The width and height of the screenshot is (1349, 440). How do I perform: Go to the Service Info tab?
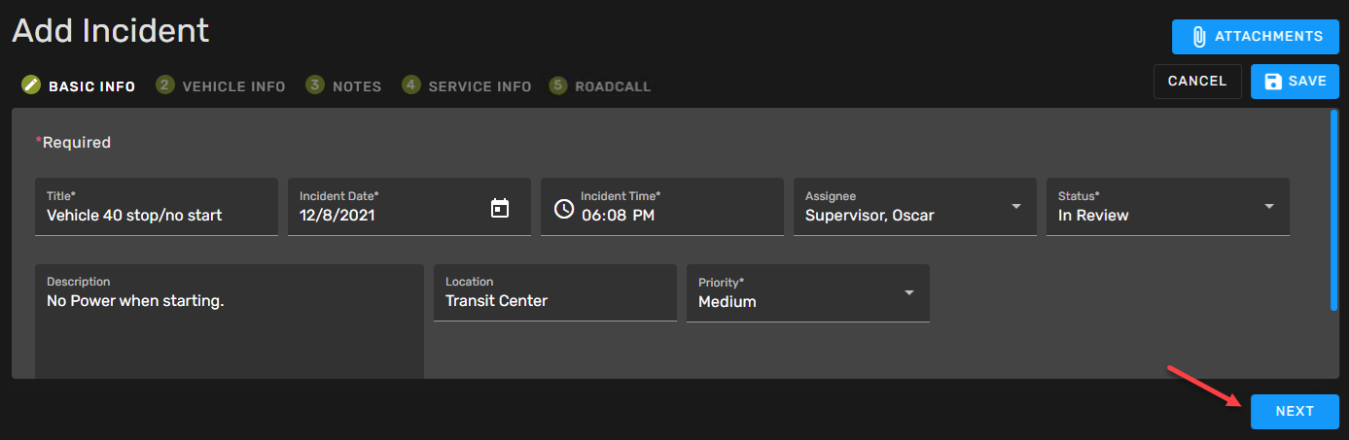click(479, 86)
